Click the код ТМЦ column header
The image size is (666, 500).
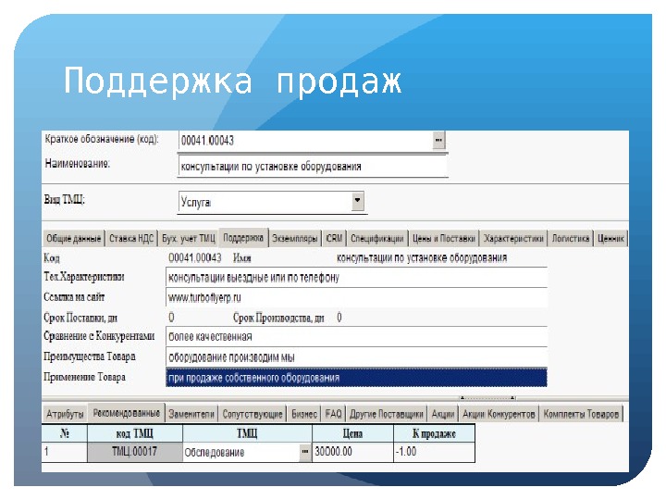point(135,433)
